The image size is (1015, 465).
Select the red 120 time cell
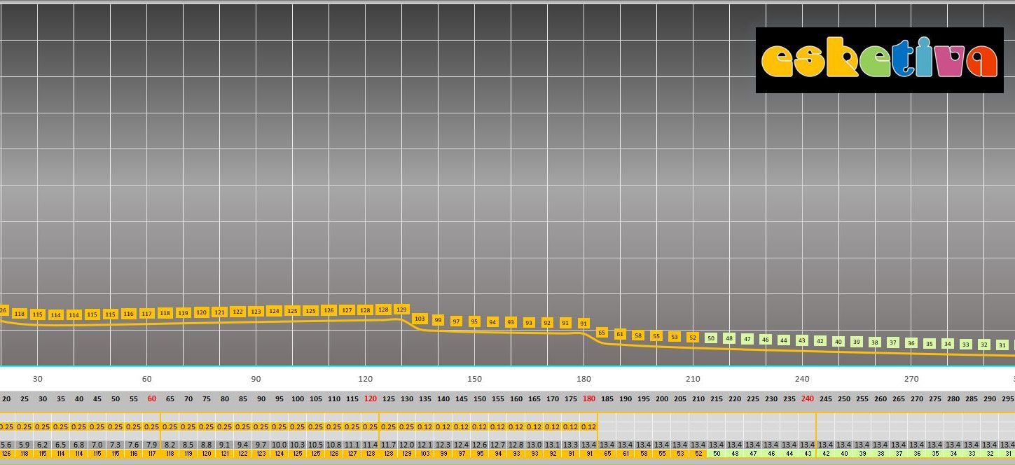coord(371,398)
